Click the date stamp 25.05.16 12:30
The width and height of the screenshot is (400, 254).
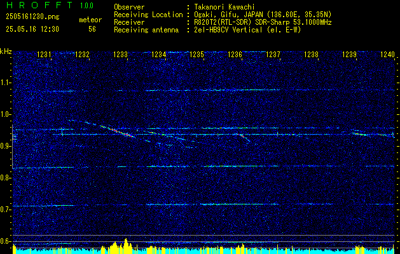(x=32, y=29)
